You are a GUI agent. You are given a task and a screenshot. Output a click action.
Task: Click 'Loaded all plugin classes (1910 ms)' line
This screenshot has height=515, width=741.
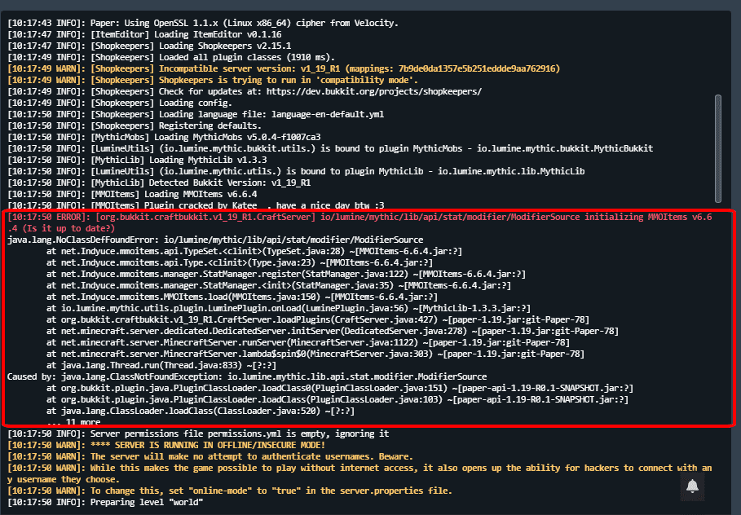pos(171,57)
